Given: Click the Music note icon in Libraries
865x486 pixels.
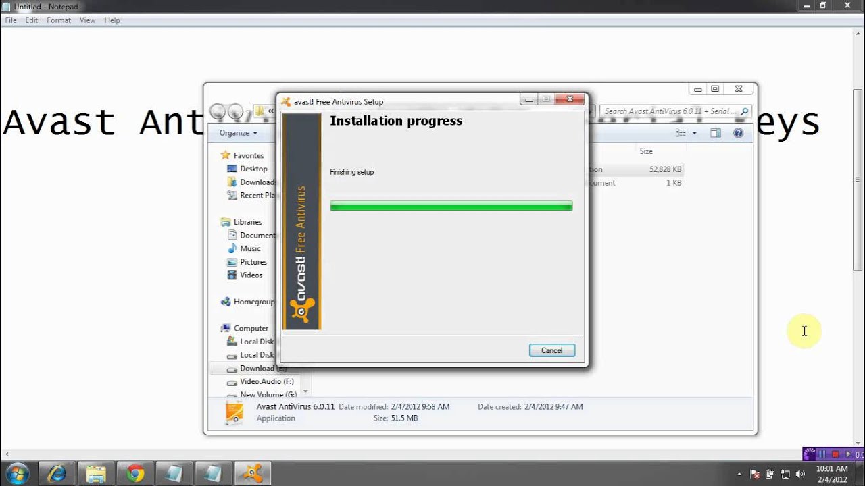Looking at the screenshot, I should (232, 248).
